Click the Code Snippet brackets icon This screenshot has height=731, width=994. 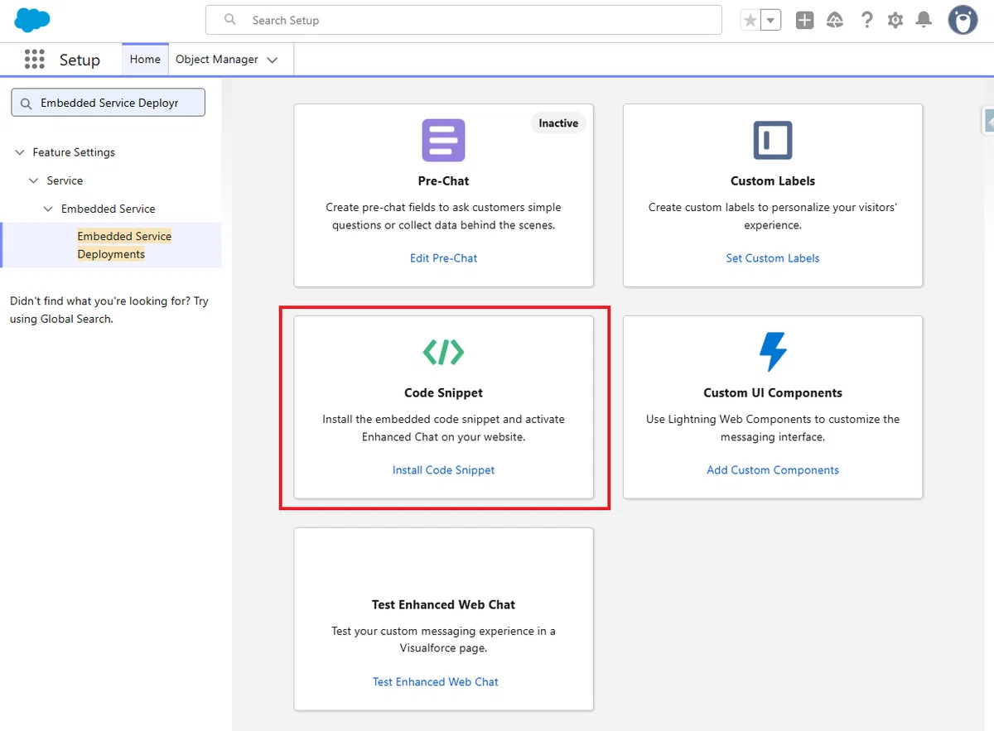click(x=443, y=352)
